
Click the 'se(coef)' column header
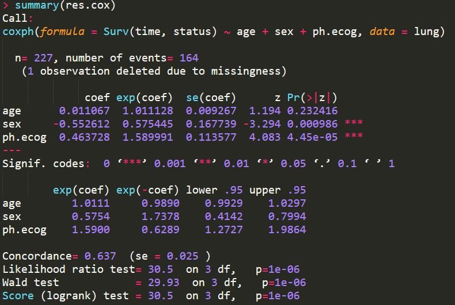(211, 98)
